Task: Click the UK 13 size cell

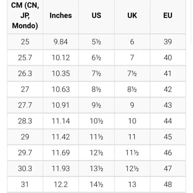Action: point(132,184)
